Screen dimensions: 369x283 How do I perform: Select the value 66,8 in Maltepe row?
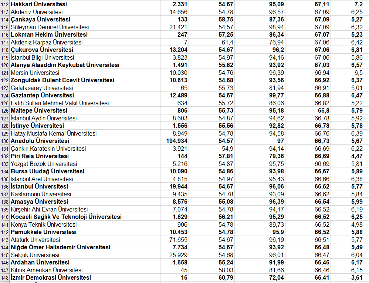pos(324,111)
